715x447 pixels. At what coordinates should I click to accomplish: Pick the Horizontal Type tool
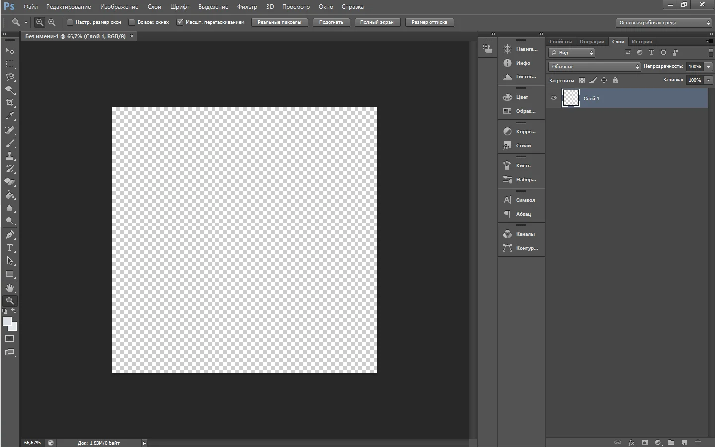[x=10, y=248]
